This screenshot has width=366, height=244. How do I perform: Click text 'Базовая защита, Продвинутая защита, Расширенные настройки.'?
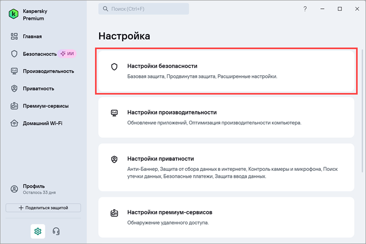click(x=202, y=76)
